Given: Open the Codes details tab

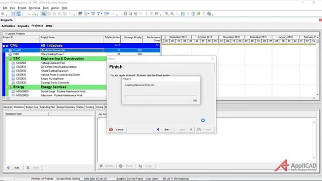Looking at the screenshot, I should click(x=100, y=107).
